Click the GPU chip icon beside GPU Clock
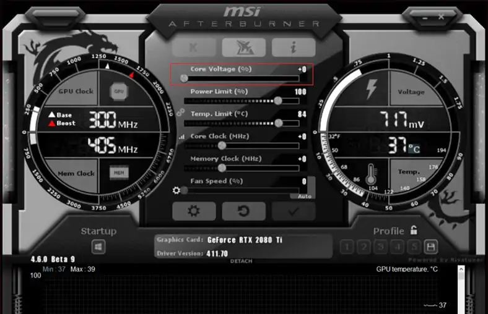 tap(119, 91)
